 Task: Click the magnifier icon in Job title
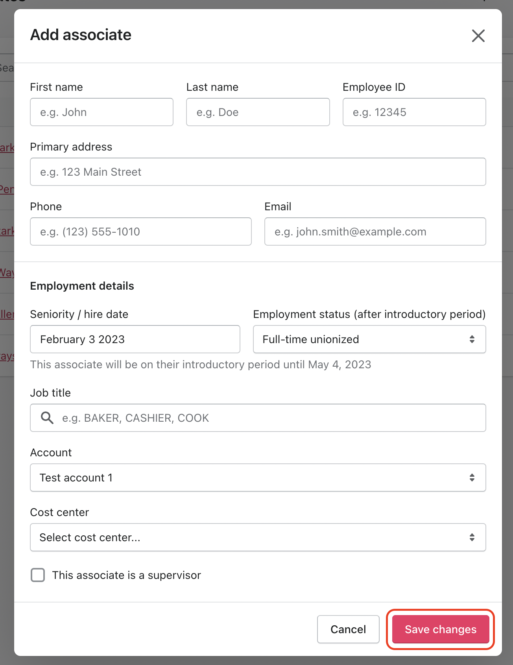[x=47, y=418]
